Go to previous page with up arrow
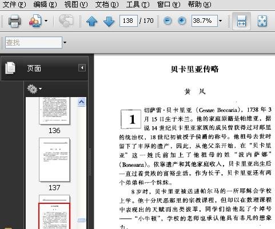Image resolution: width=275 pixels, height=229 pixels. tap(91, 21)
